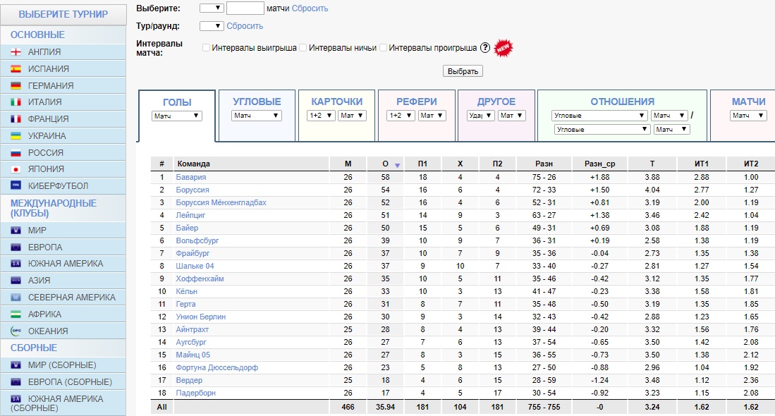775x416 pixels.
Task: Check the Интервалы проигрыша option
Action: [384, 48]
